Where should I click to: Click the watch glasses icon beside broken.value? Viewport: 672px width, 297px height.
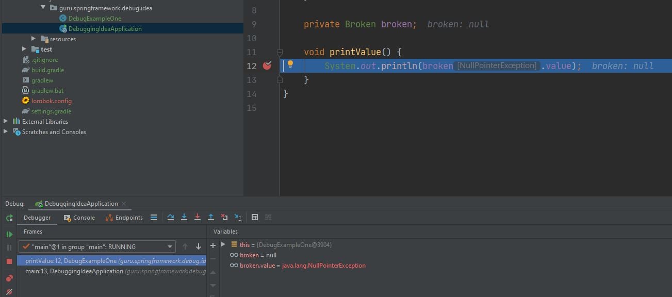point(234,266)
